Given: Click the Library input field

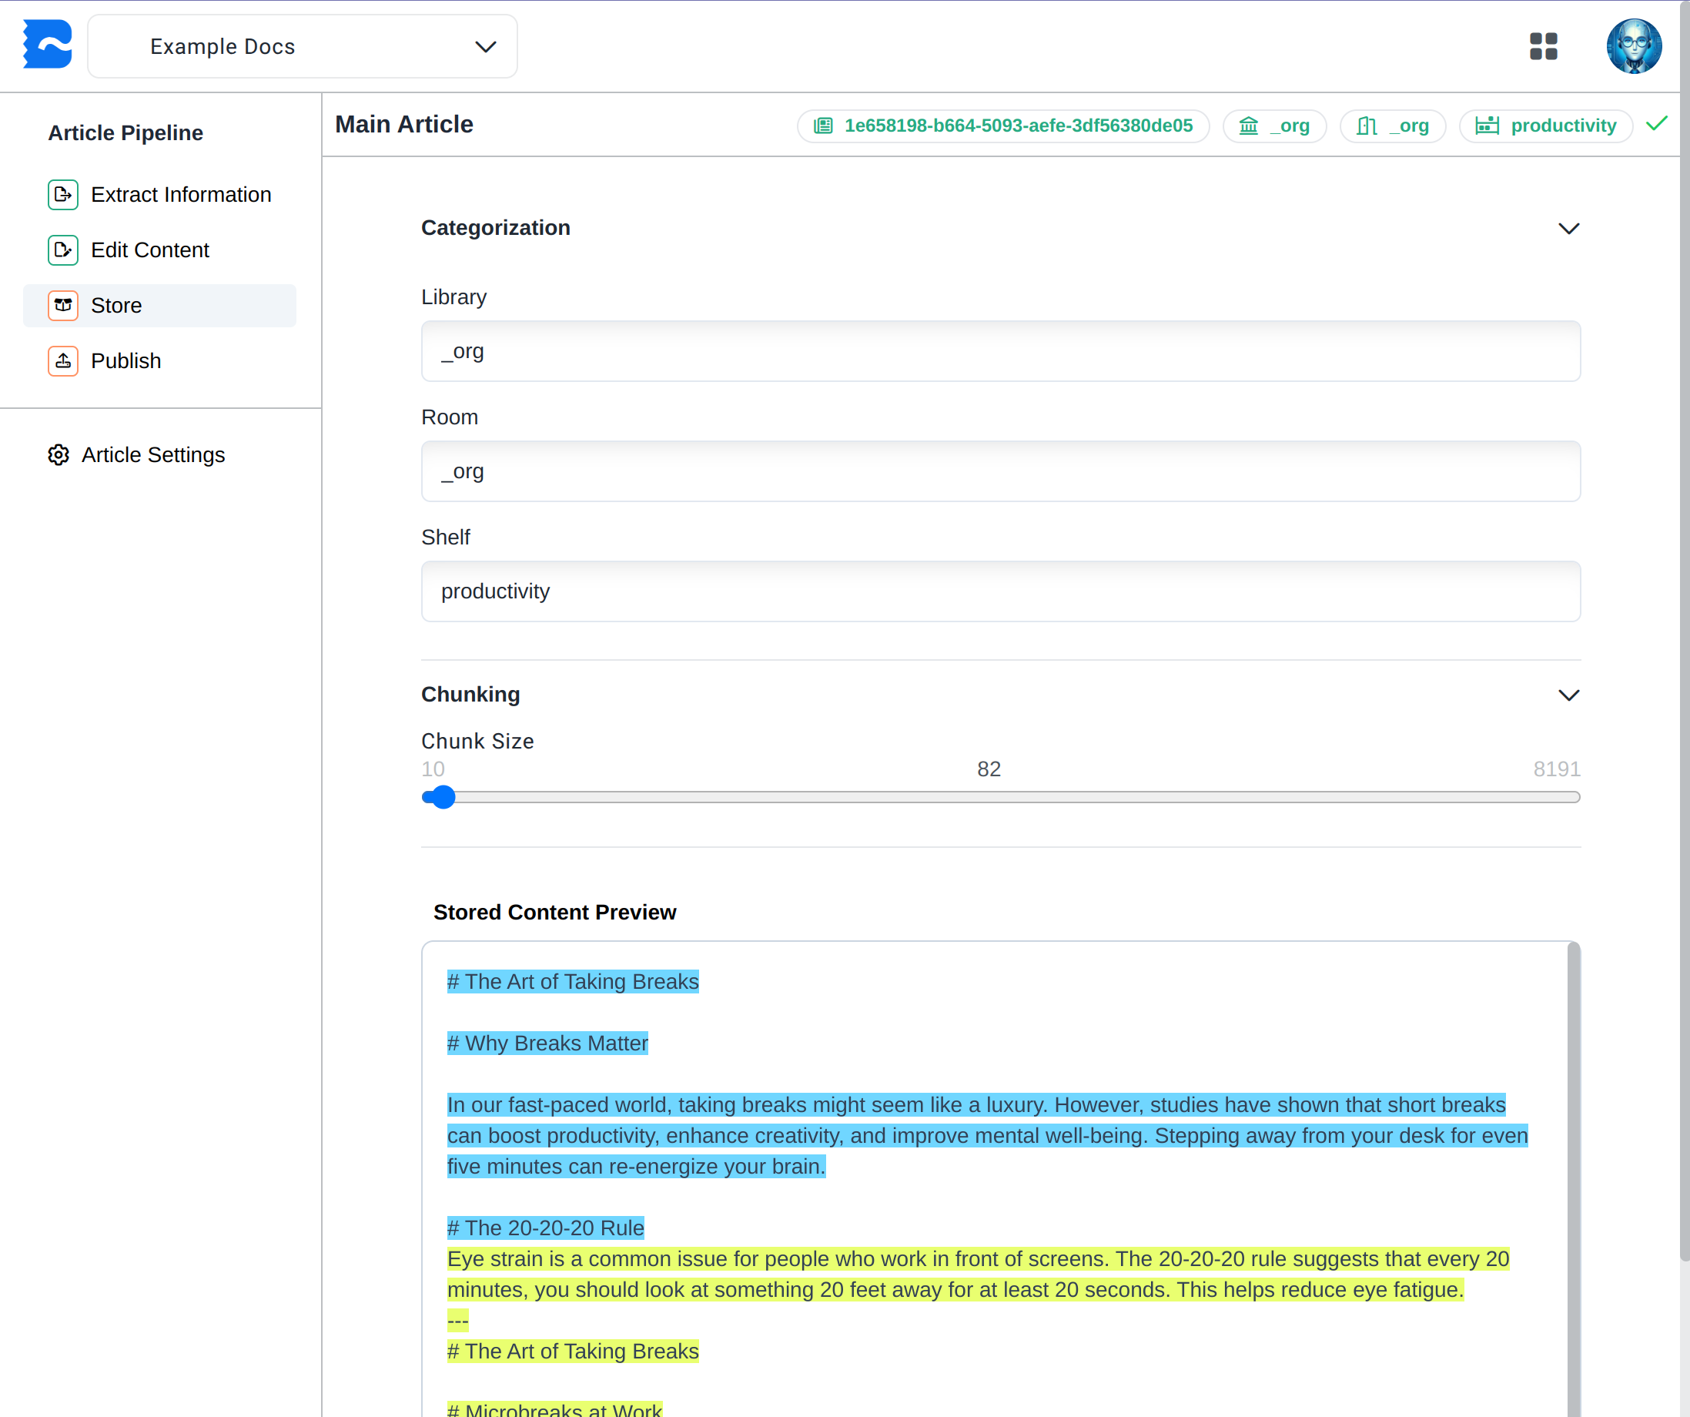Looking at the screenshot, I should (x=1000, y=352).
